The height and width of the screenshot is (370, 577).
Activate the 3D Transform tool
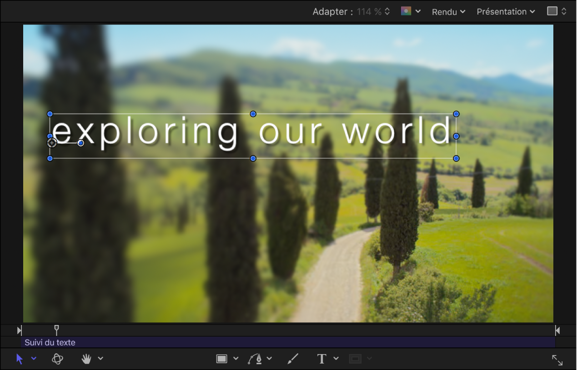(57, 359)
